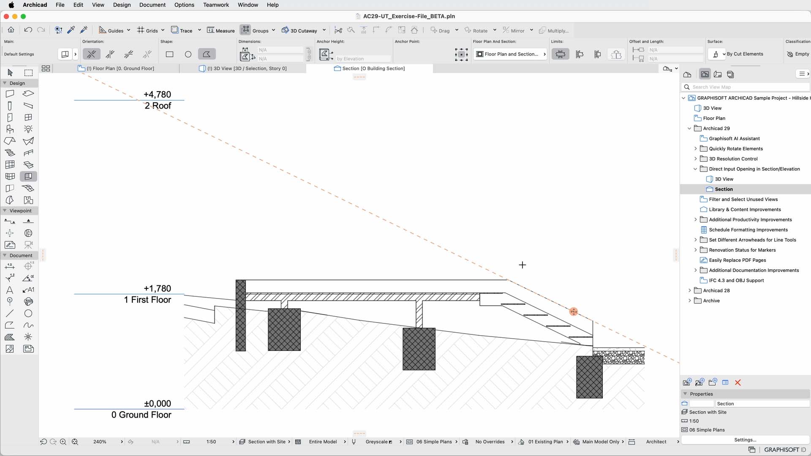Switch to Floor Plan Ground Floor tab
Viewport: 811px width, 456px height.
120,68
